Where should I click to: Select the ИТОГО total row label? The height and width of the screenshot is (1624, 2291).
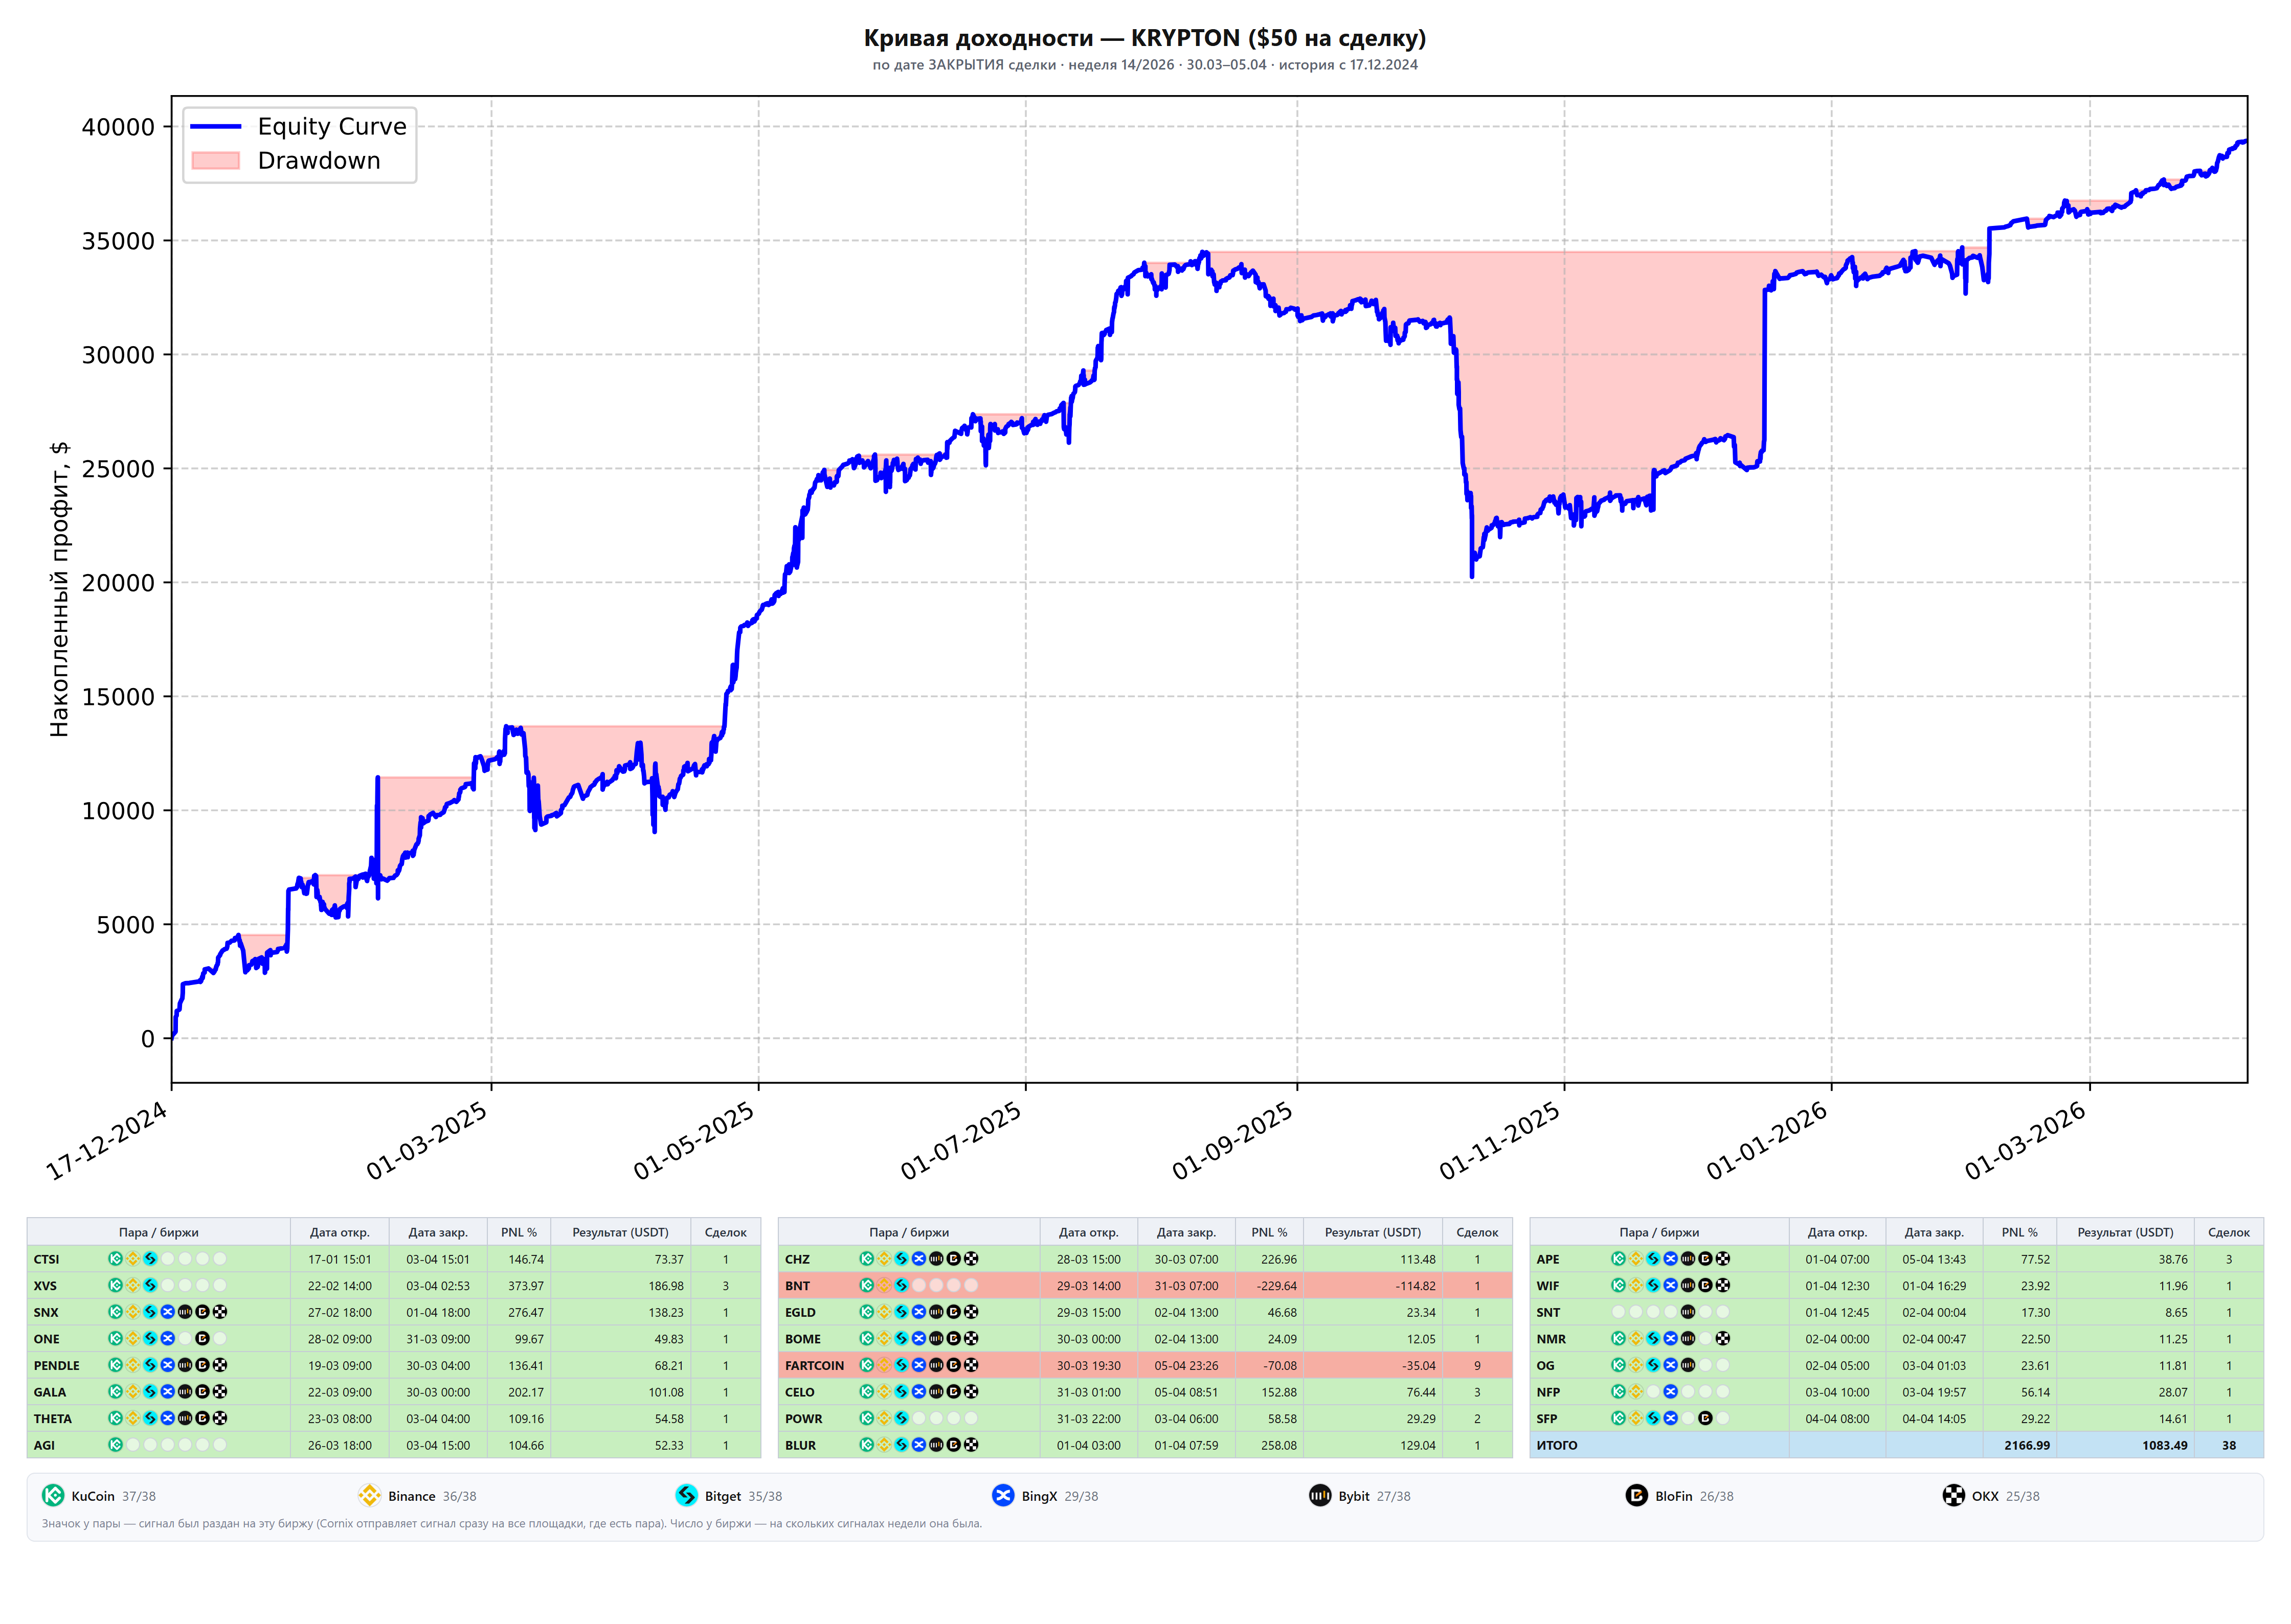coord(1557,1445)
